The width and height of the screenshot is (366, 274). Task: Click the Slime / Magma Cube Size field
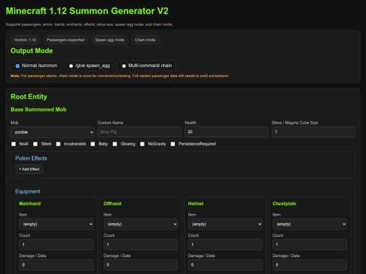coord(314,132)
